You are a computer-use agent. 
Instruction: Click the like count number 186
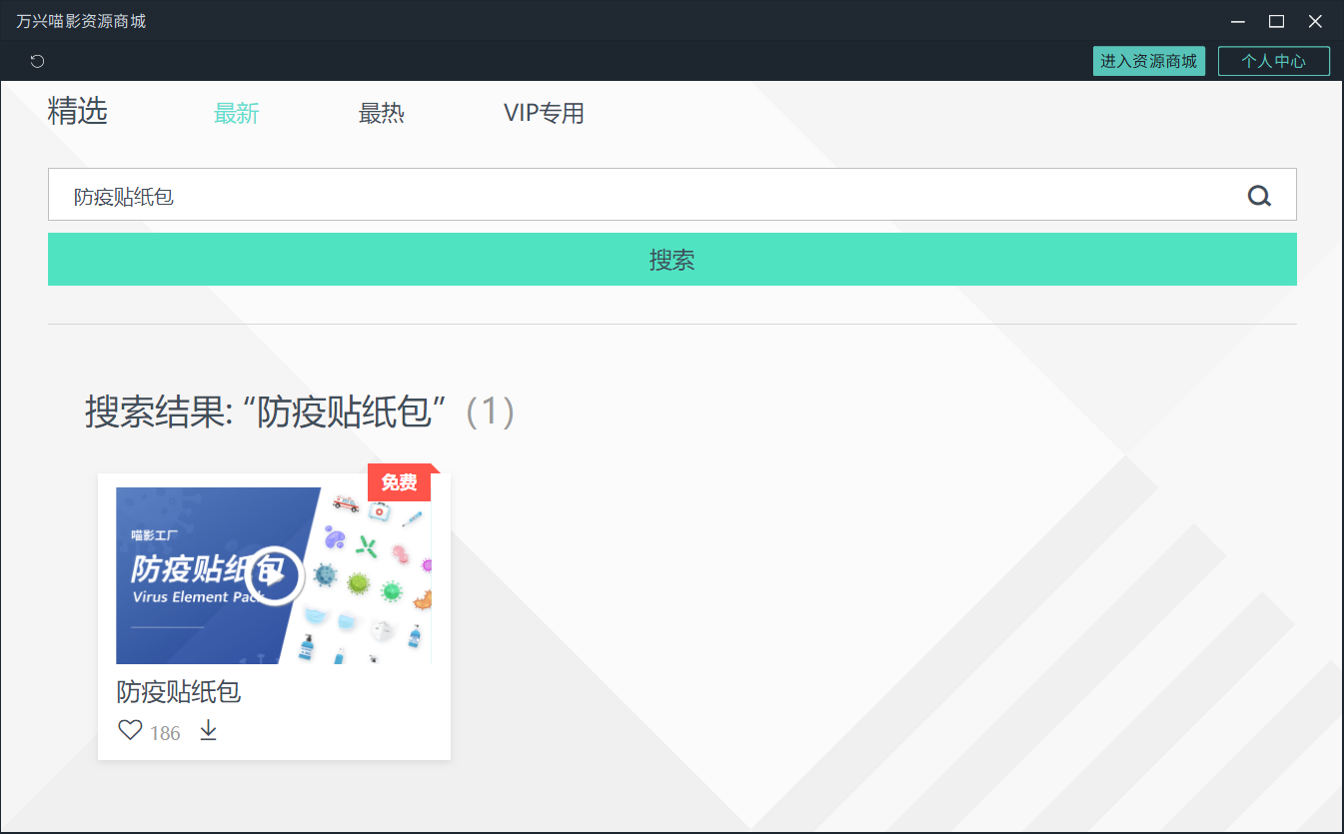(165, 732)
